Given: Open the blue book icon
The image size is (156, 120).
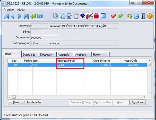Looking at the screenshot, I should 83,16.
